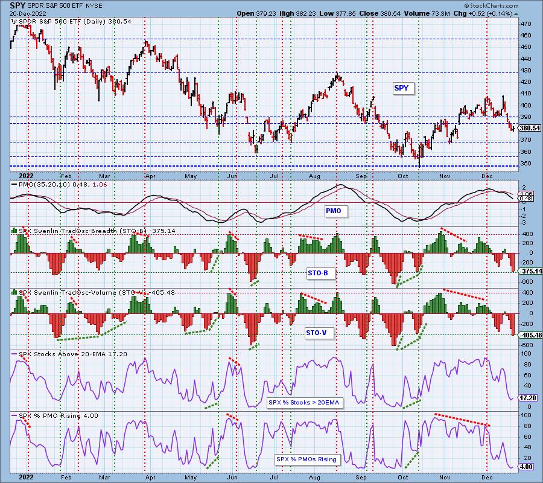Click the Stocks Above 20-EMA line icon
The height and width of the screenshot is (483, 543).
pyautogui.click(x=14, y=354)
